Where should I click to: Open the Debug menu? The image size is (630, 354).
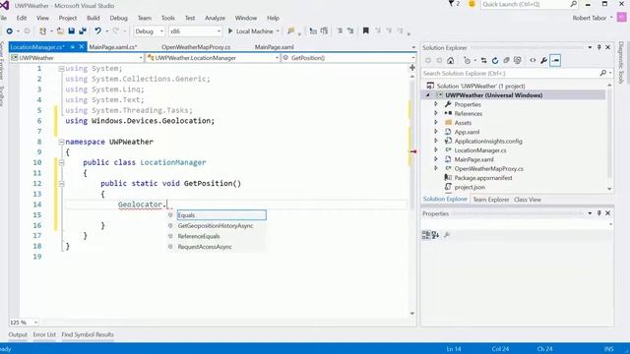118,18
